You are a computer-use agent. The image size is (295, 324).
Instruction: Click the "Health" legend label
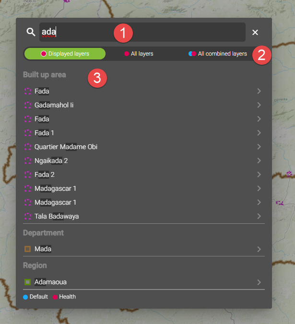(67, 297)
